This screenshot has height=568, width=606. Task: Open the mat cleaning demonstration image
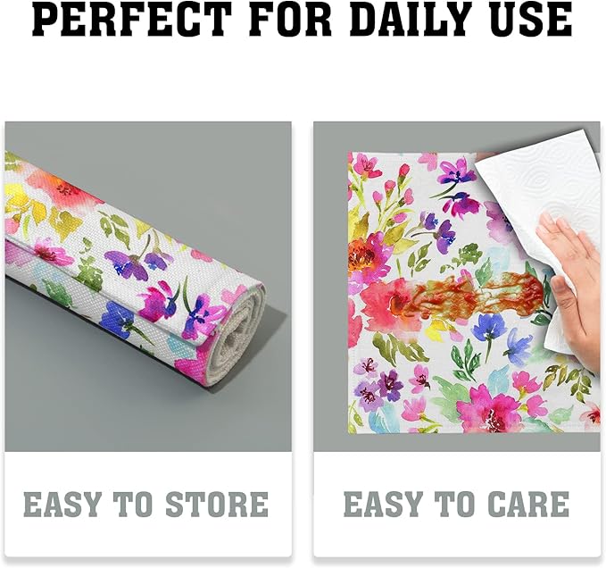[x=457, y=287]
